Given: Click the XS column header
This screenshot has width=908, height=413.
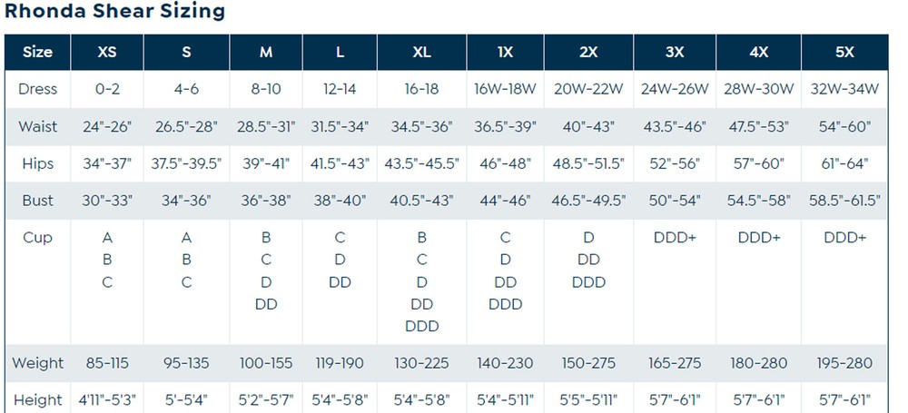Looking at the screenshot, I should (107, 52).
